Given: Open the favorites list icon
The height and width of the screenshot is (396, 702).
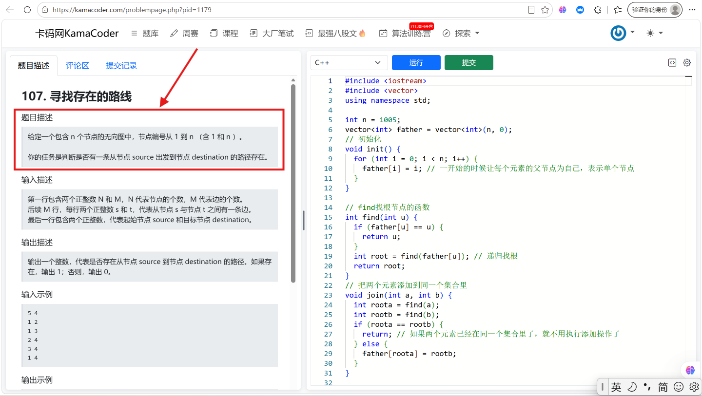Looking at the screenshot, I should point(618,10).
